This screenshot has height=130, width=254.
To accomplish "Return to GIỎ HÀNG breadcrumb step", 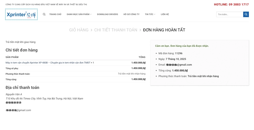I will coord(79,30).
